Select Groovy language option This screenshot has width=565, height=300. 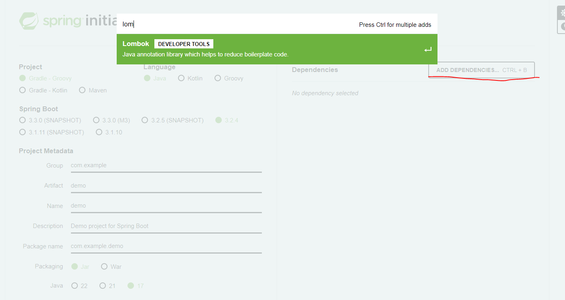229,78
